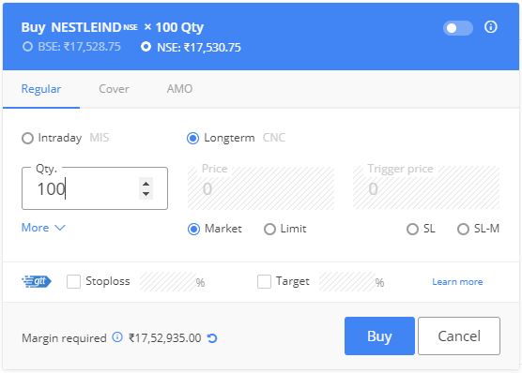Choose the SL-M order type
Image resolution: width=522 pixels, height=373 pixels.
coord(463,229)
